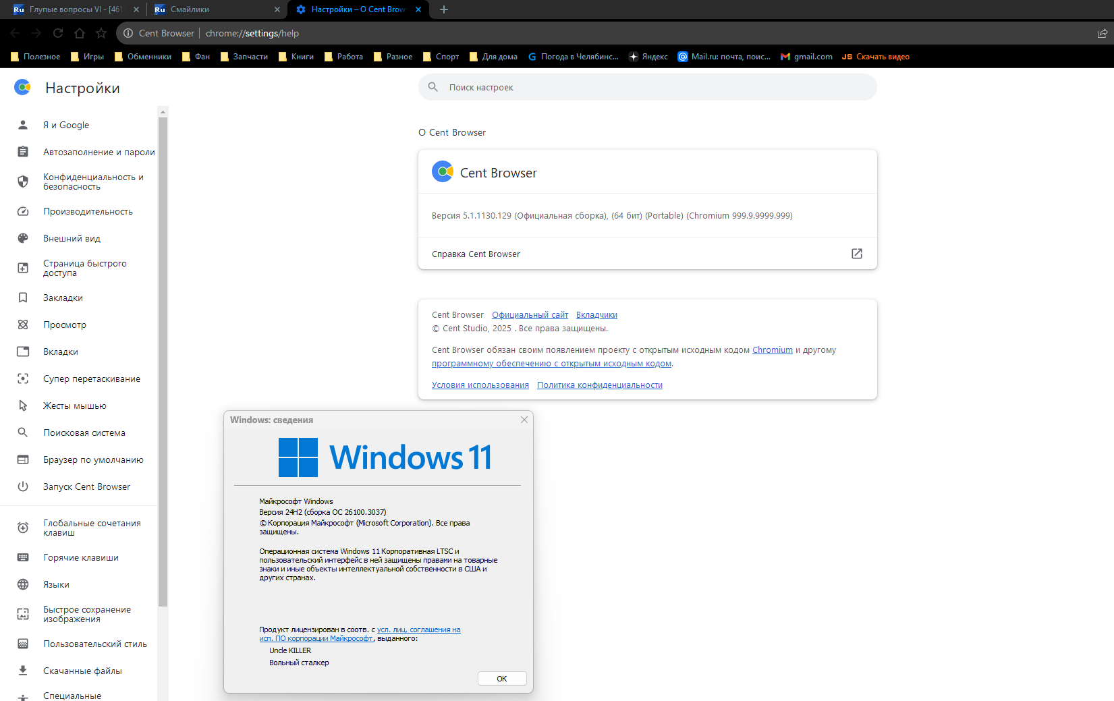The height and width of the screenshot is (701, 1114).
Task: Open the 'Фан' bookmarks folder
Action: tap(196, 57)
